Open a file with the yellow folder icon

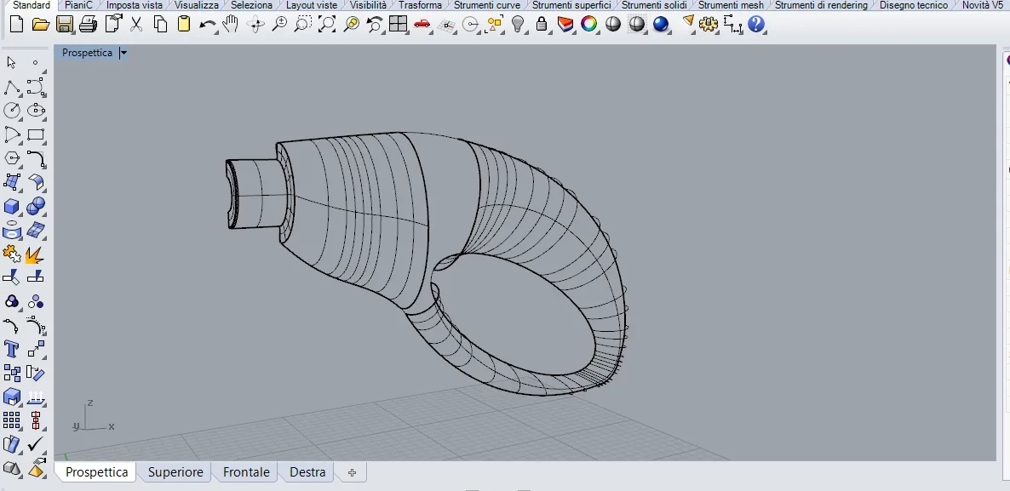coord(41,25)
